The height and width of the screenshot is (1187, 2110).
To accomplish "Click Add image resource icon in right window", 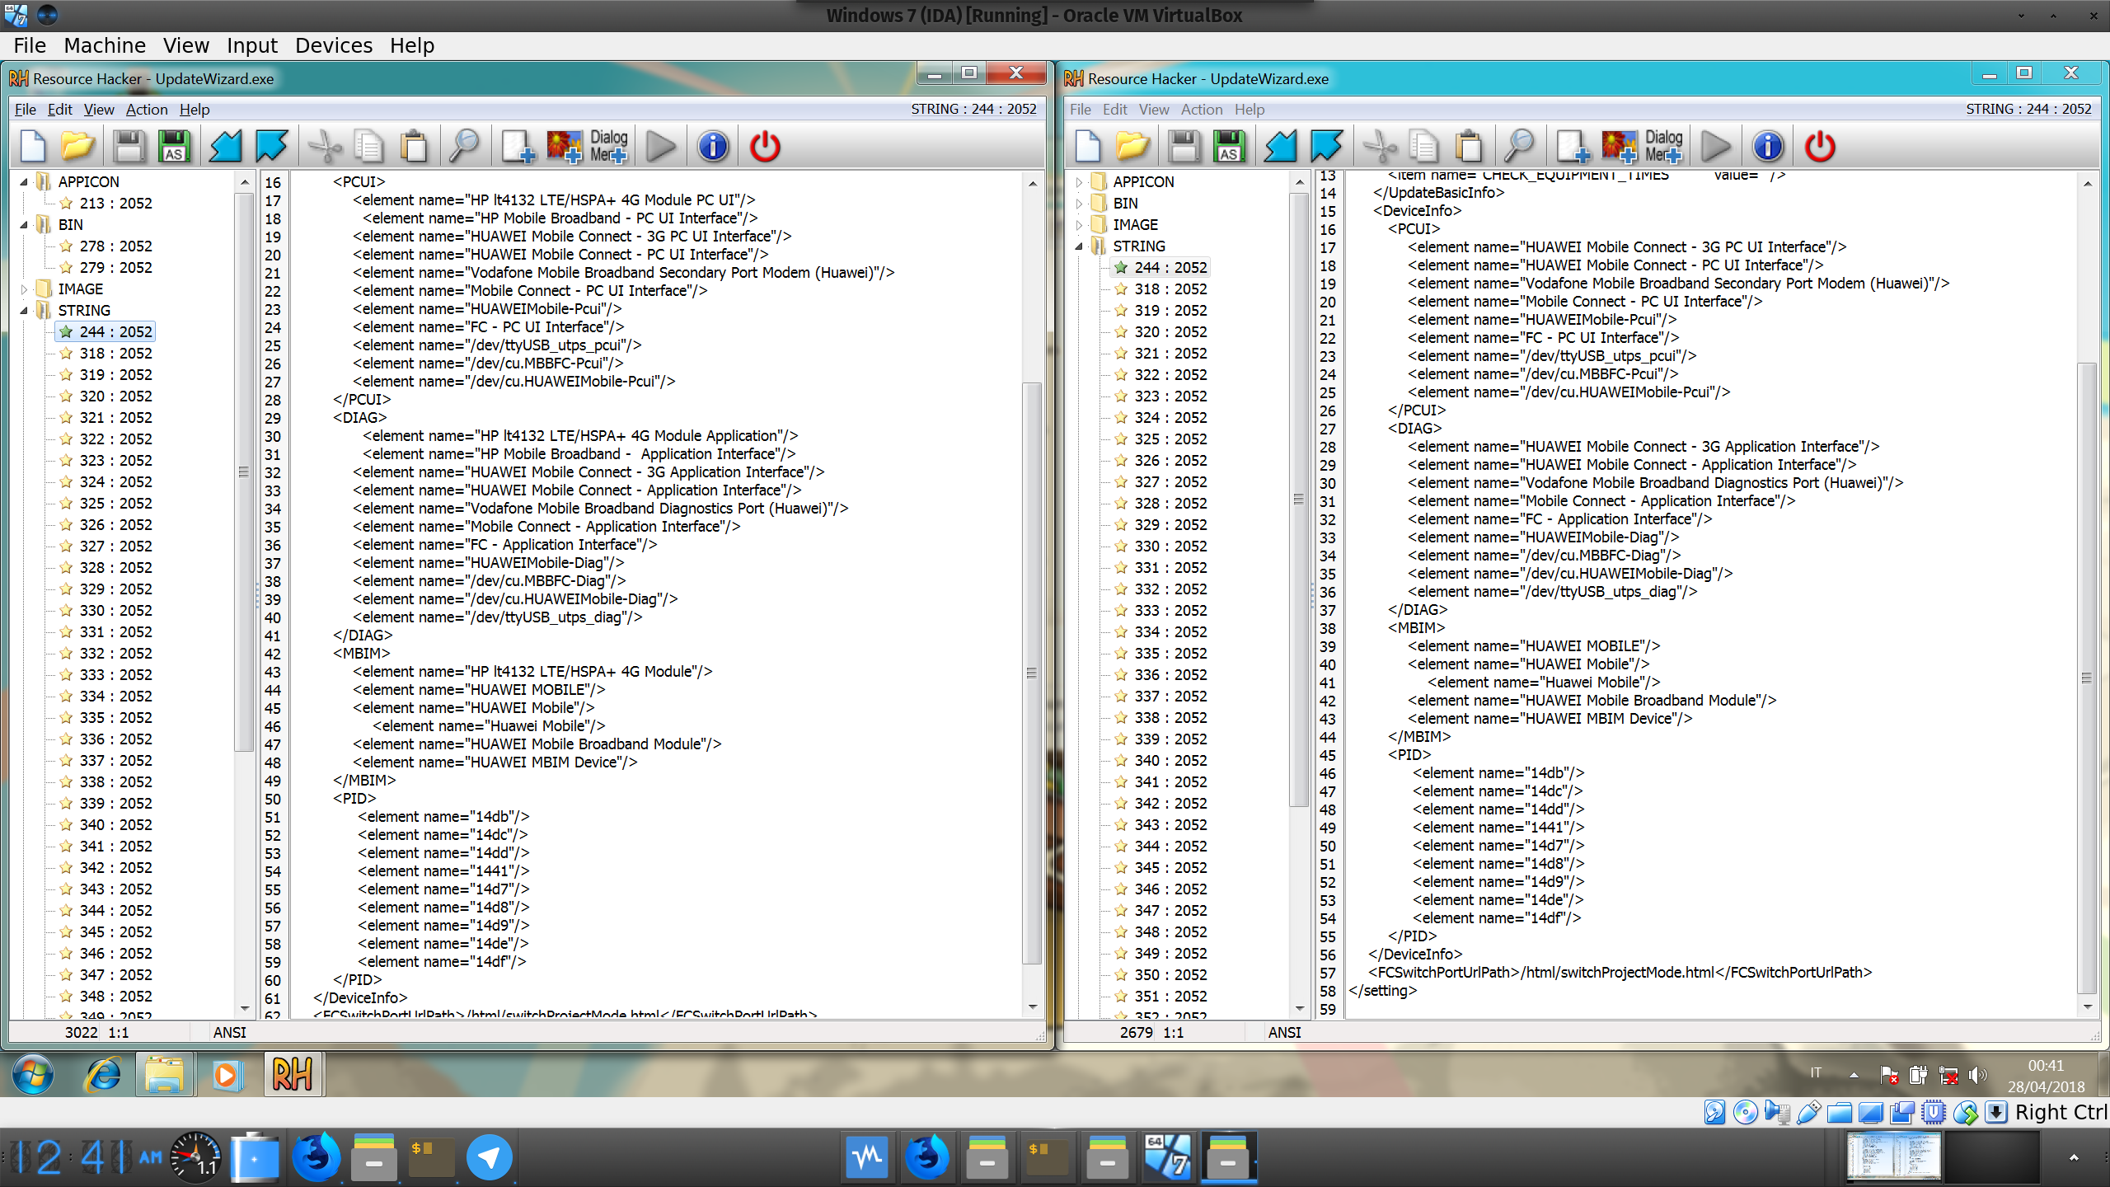I will pyautogui.click(x=1619, y=147).
